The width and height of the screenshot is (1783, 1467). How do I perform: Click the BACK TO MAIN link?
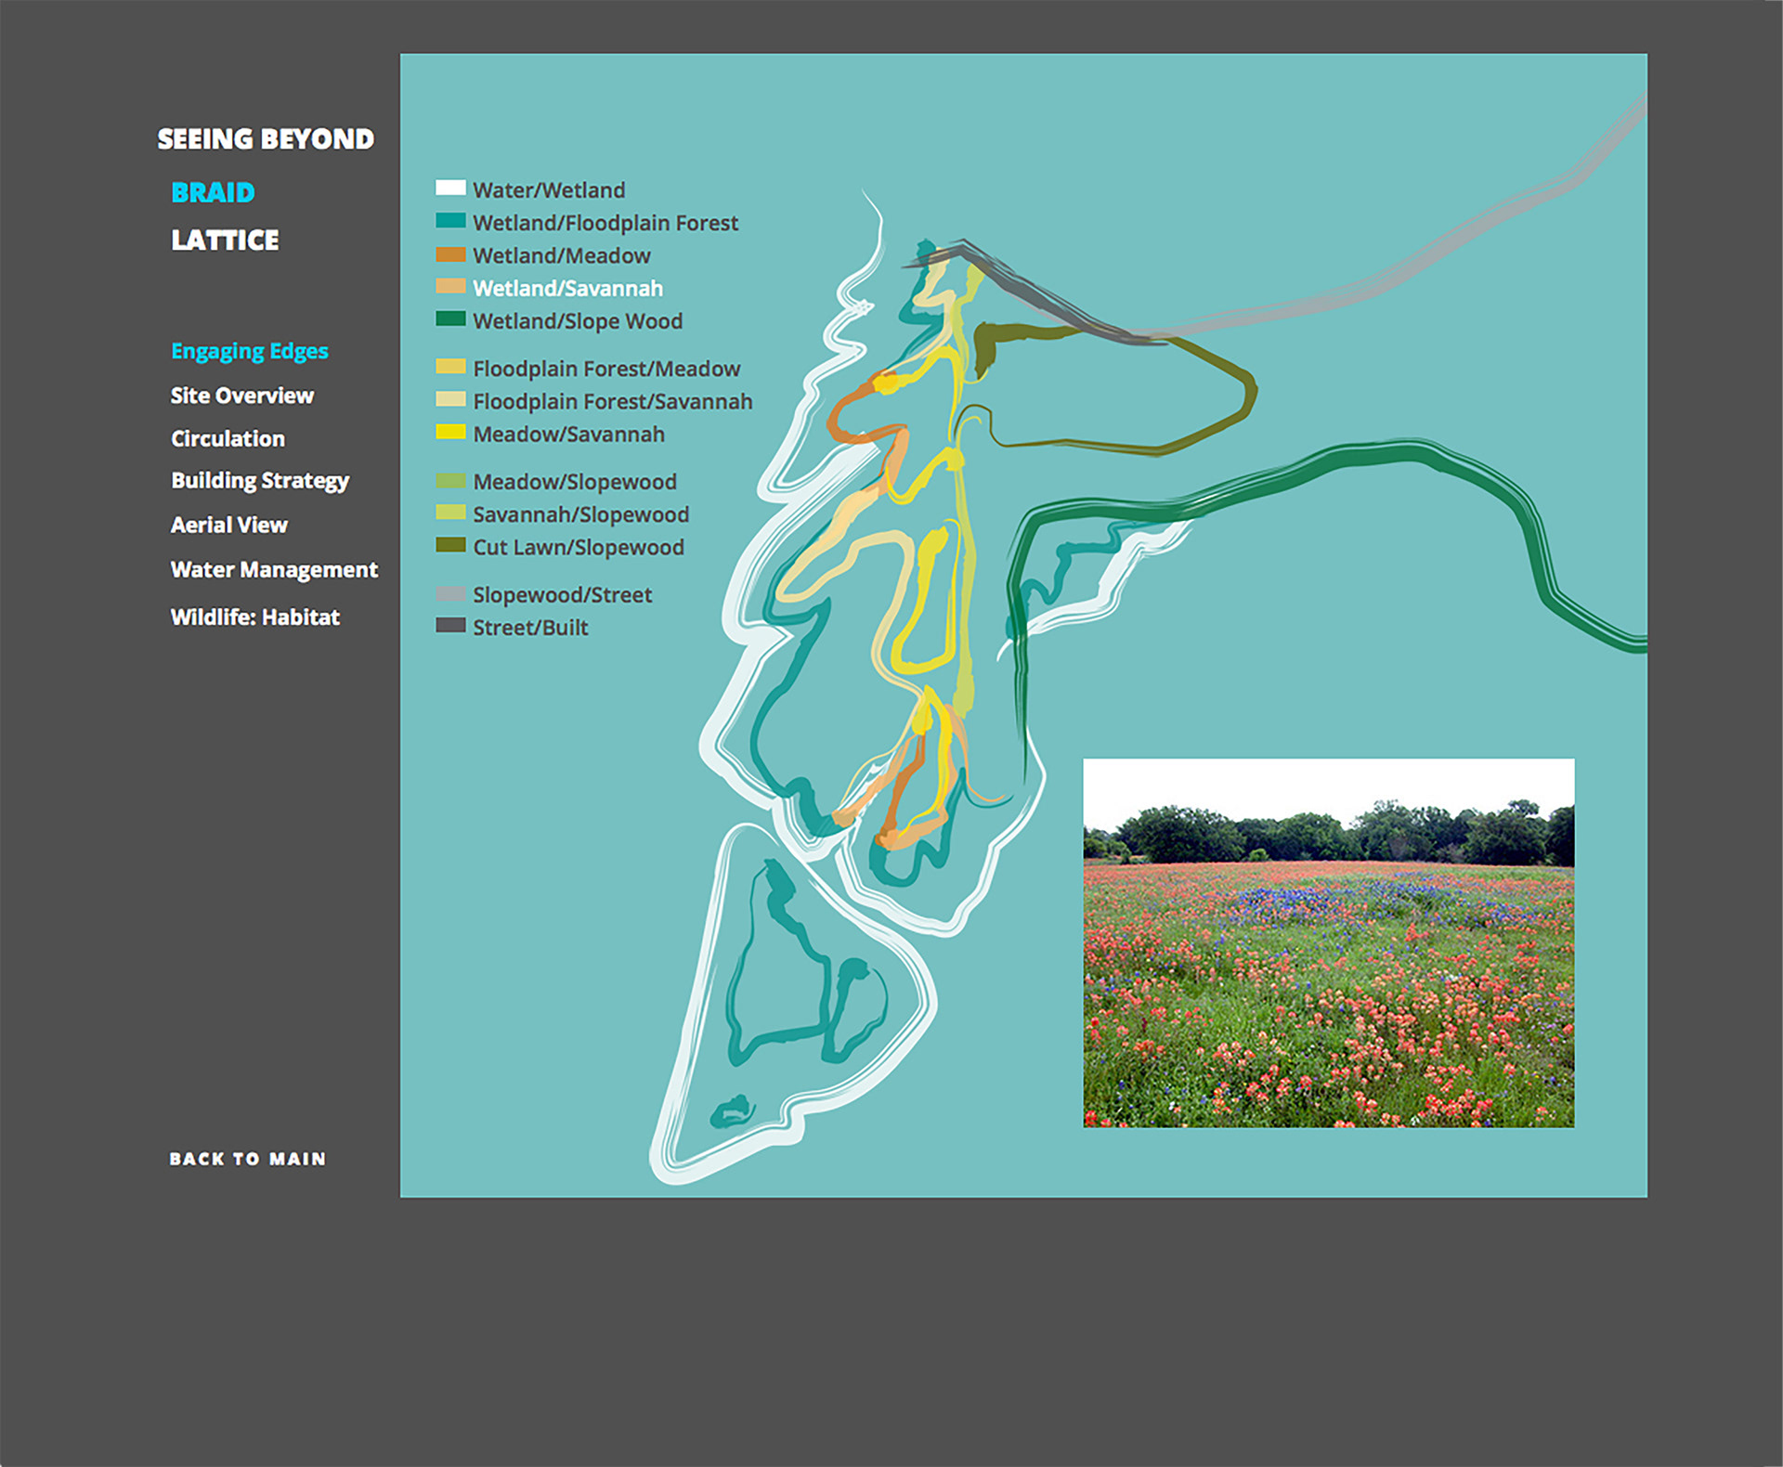(247, 1159)
